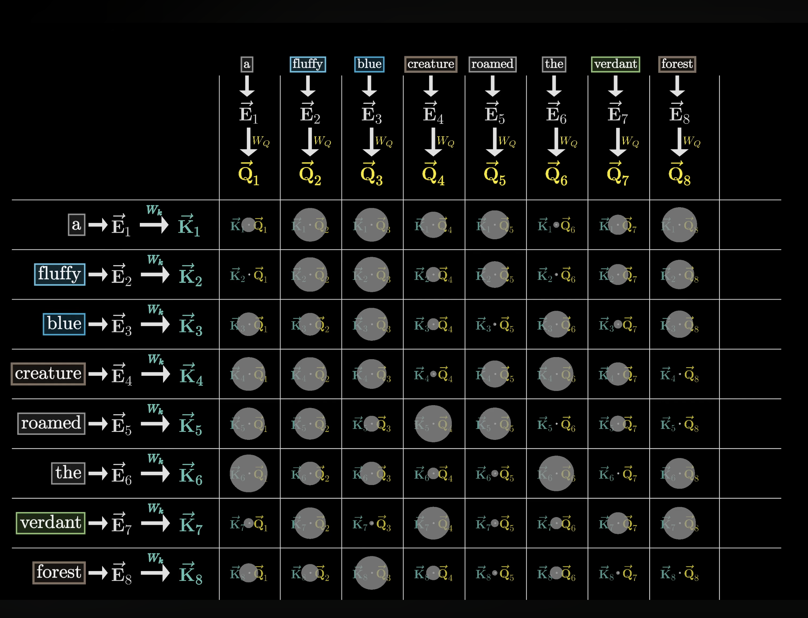808x618 pixels.
Task: Click the 'blue' token in the left column
Action: point(64,324)
